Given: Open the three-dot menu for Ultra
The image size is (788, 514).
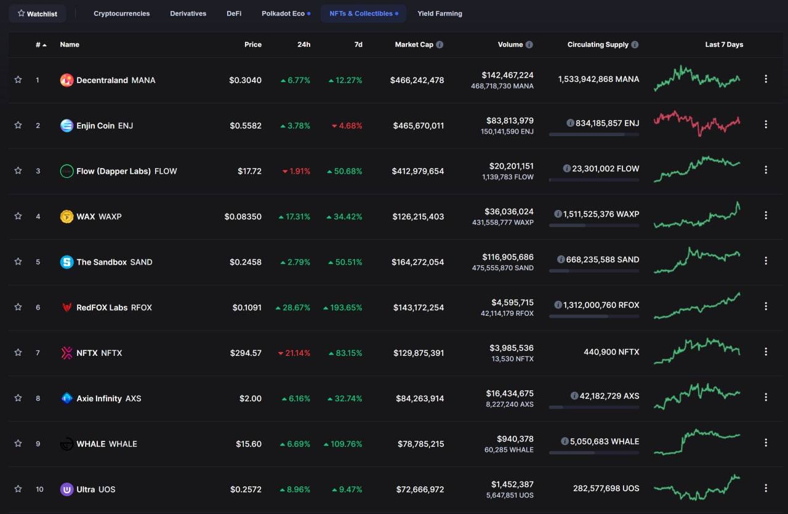Looking at the screenshot, I should click(766, 488).
